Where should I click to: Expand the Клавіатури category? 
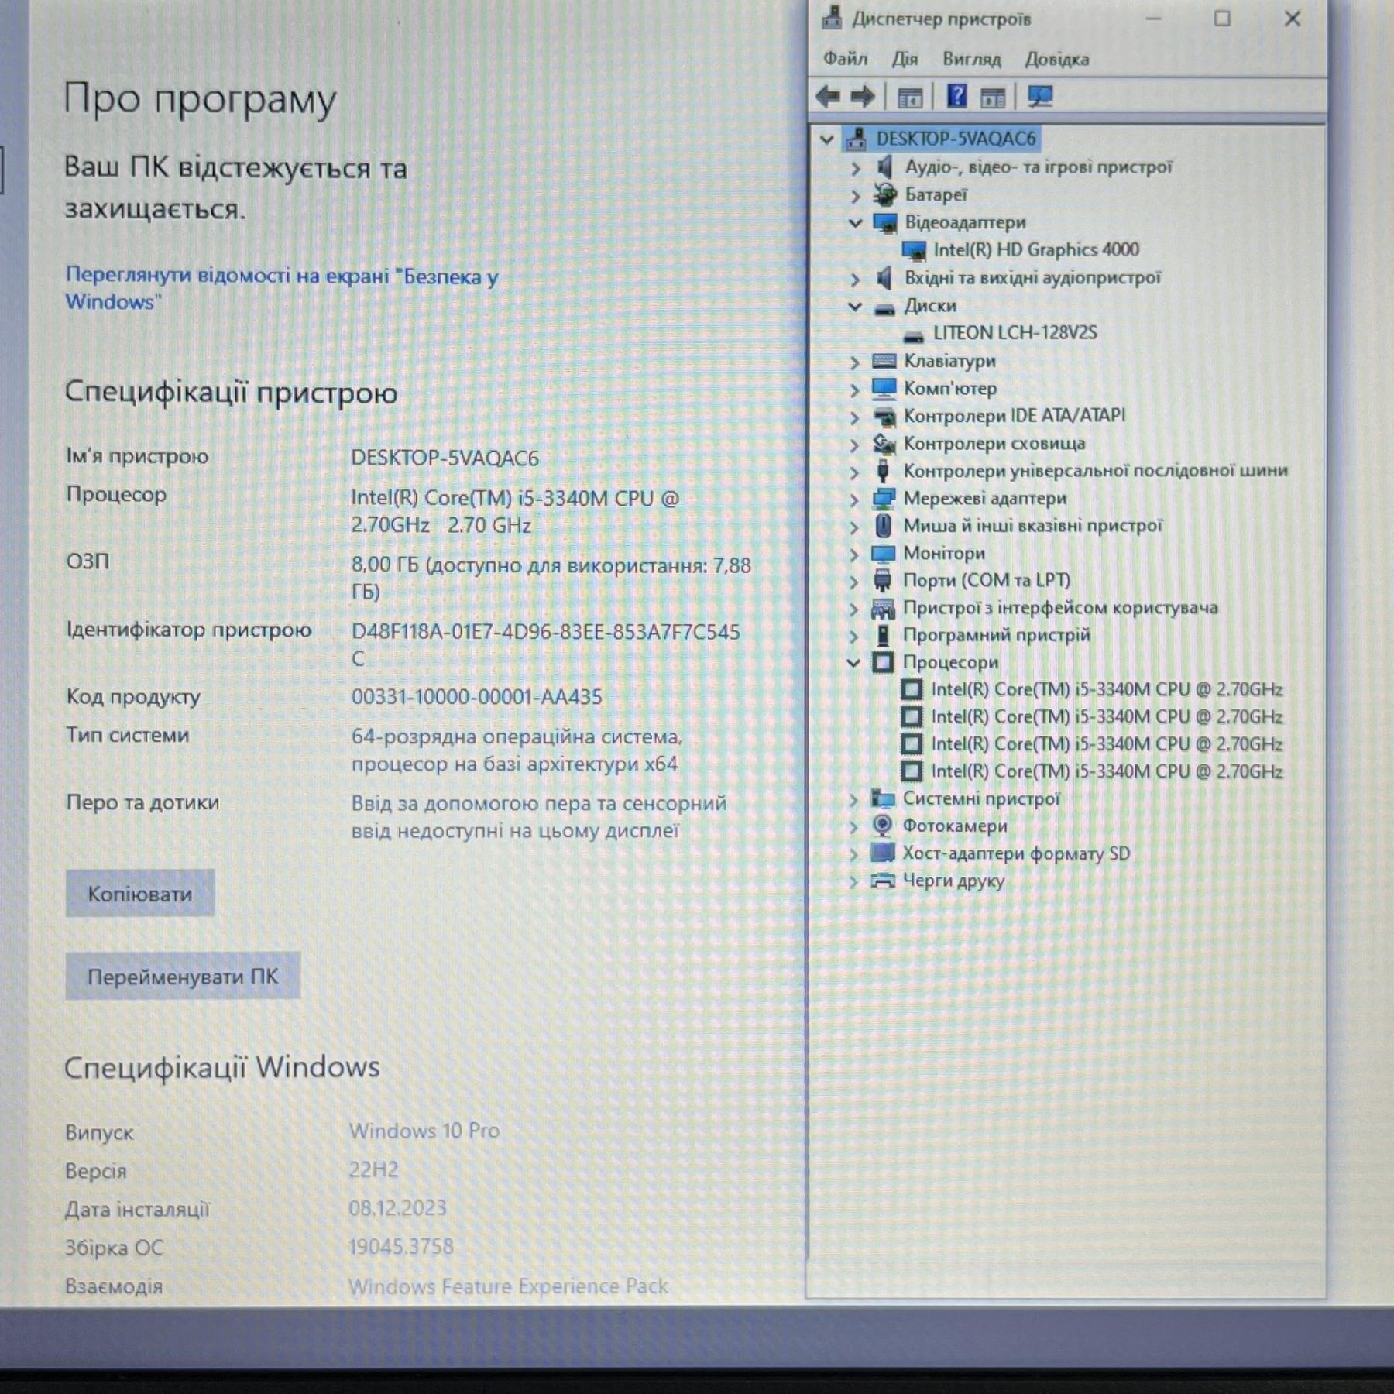pyautogui.click(x=855, y=362)
